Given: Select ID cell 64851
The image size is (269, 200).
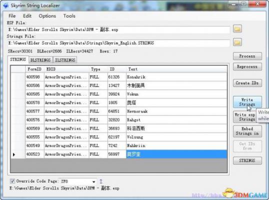Looking at the screenshot, I should click(117, 111).
